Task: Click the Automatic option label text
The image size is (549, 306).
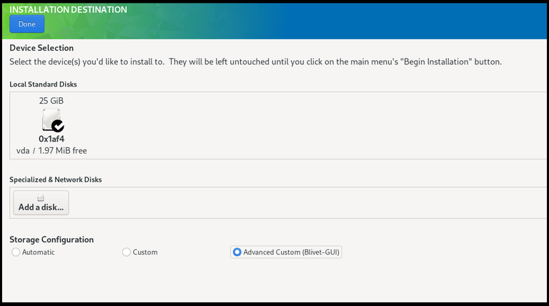Action: tap(39, 252)
